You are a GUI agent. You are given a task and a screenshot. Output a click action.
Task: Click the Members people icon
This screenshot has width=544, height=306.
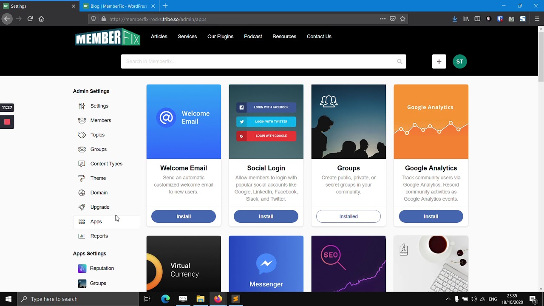point(82,120)
